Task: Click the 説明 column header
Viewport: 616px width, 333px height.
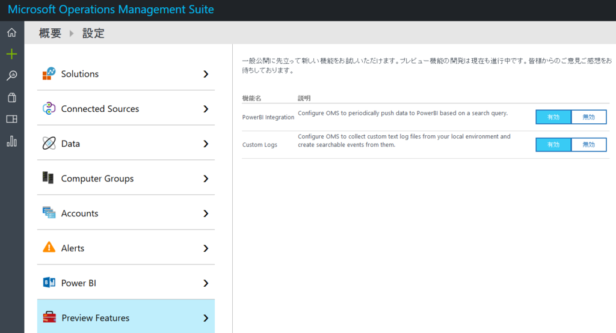Action: (x=304, y=98)
